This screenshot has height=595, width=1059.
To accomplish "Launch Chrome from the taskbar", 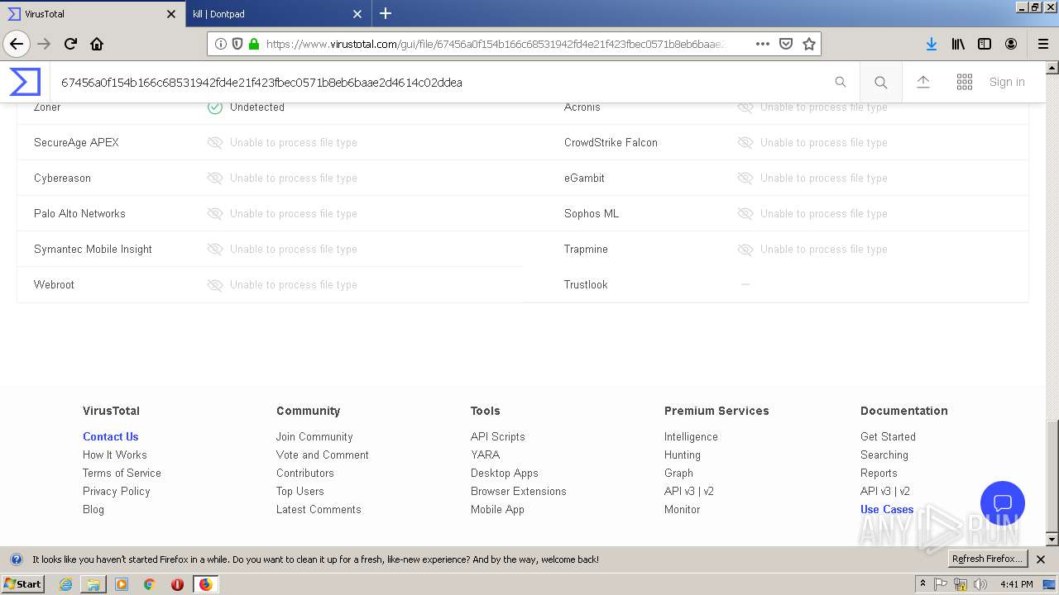I will (x=149, y=584).
